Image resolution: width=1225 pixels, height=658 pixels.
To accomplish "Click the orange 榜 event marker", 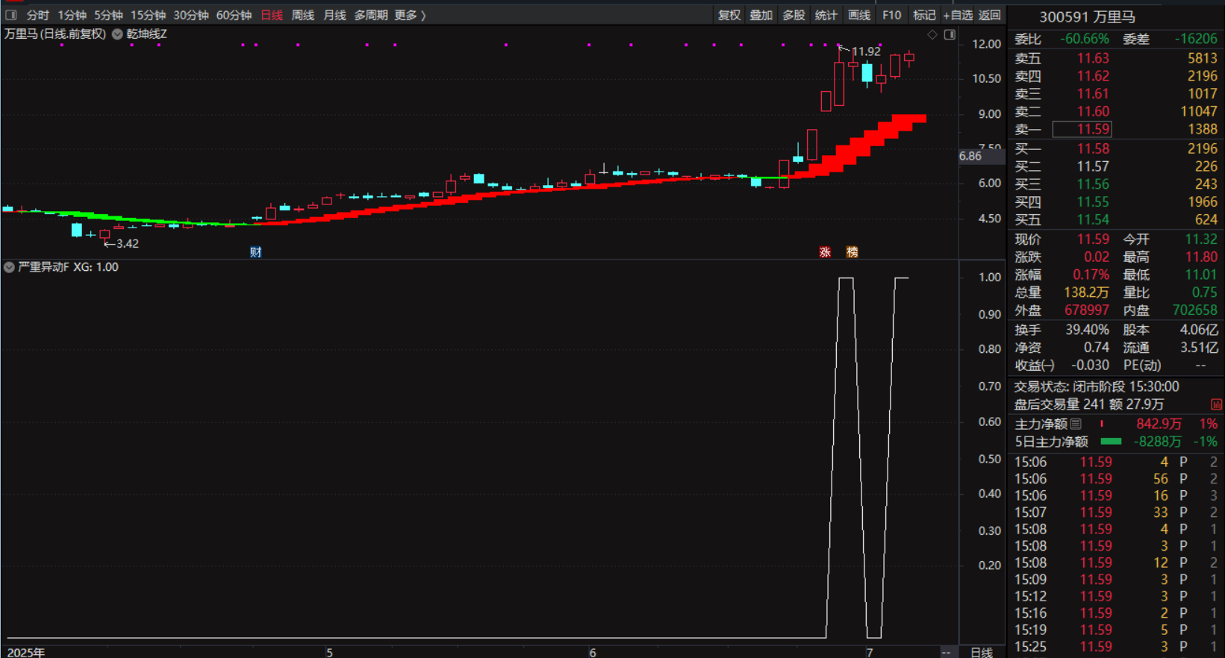I will pyautogui.click(x=852, y=252).
